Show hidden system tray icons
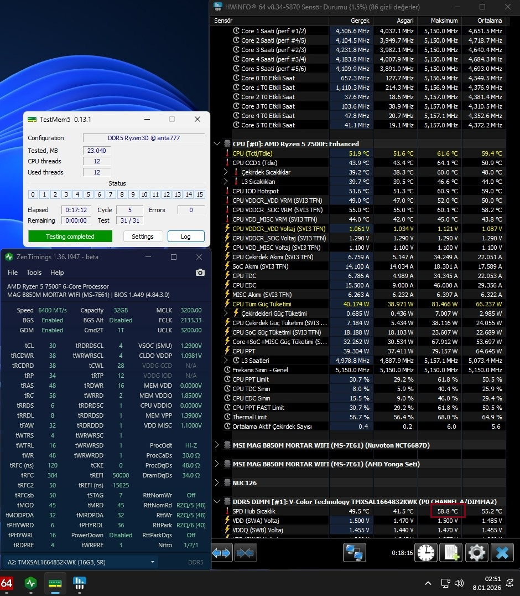520x596 pixels. click(x=428, y=583)
